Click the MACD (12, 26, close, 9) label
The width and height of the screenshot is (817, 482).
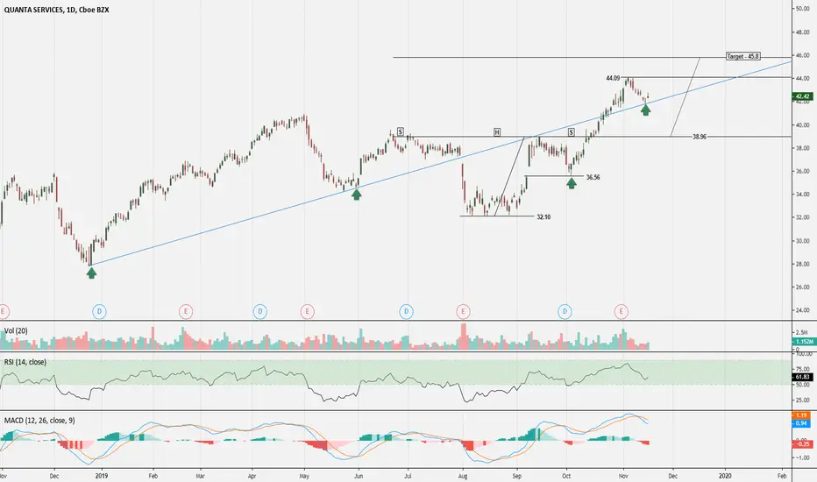tap(39, 420)
